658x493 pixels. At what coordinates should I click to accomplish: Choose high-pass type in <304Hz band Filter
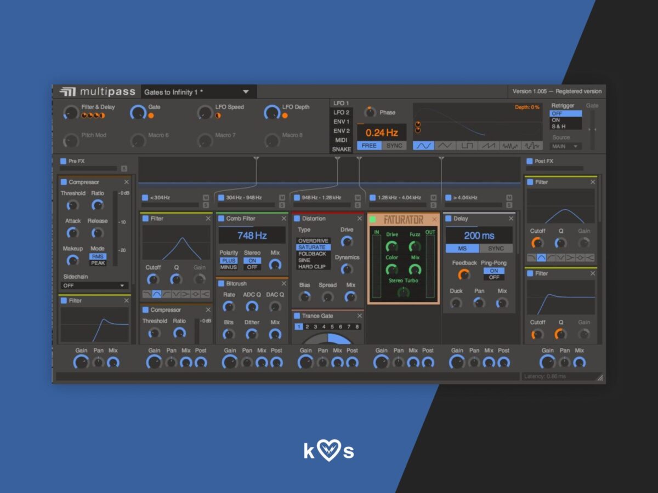click(167, 294)
